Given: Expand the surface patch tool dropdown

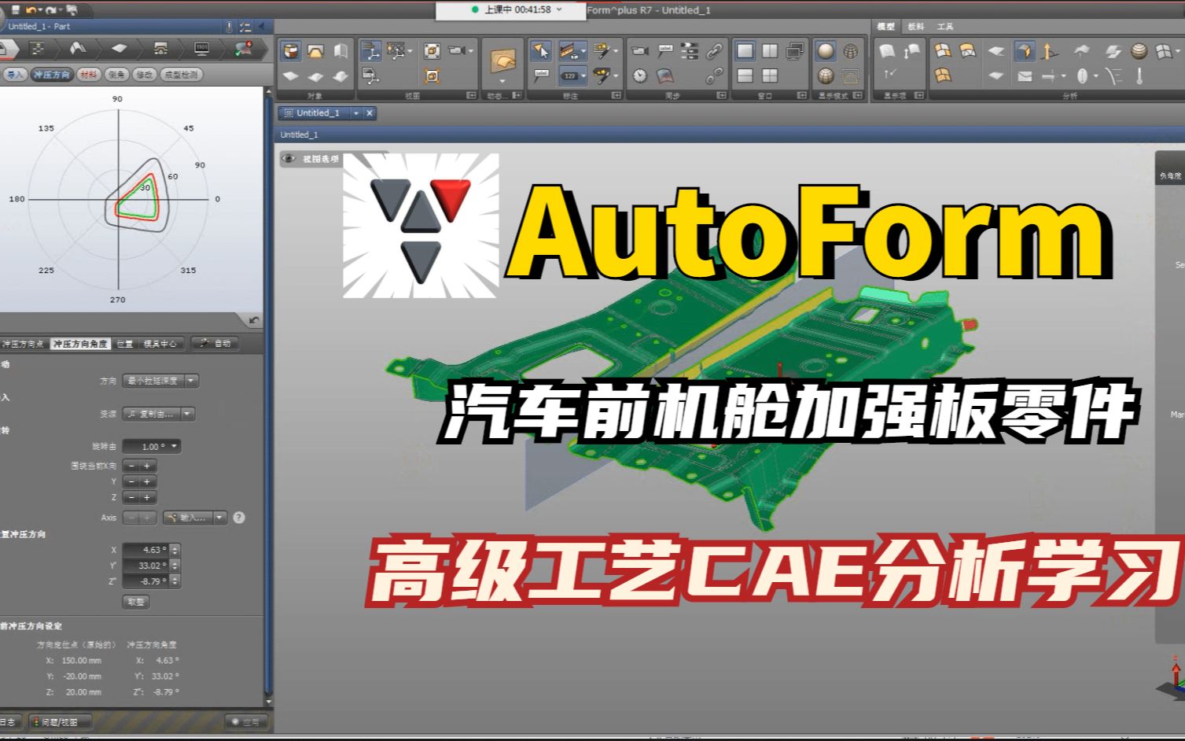Looking at the screenshot, I should 502,80.
